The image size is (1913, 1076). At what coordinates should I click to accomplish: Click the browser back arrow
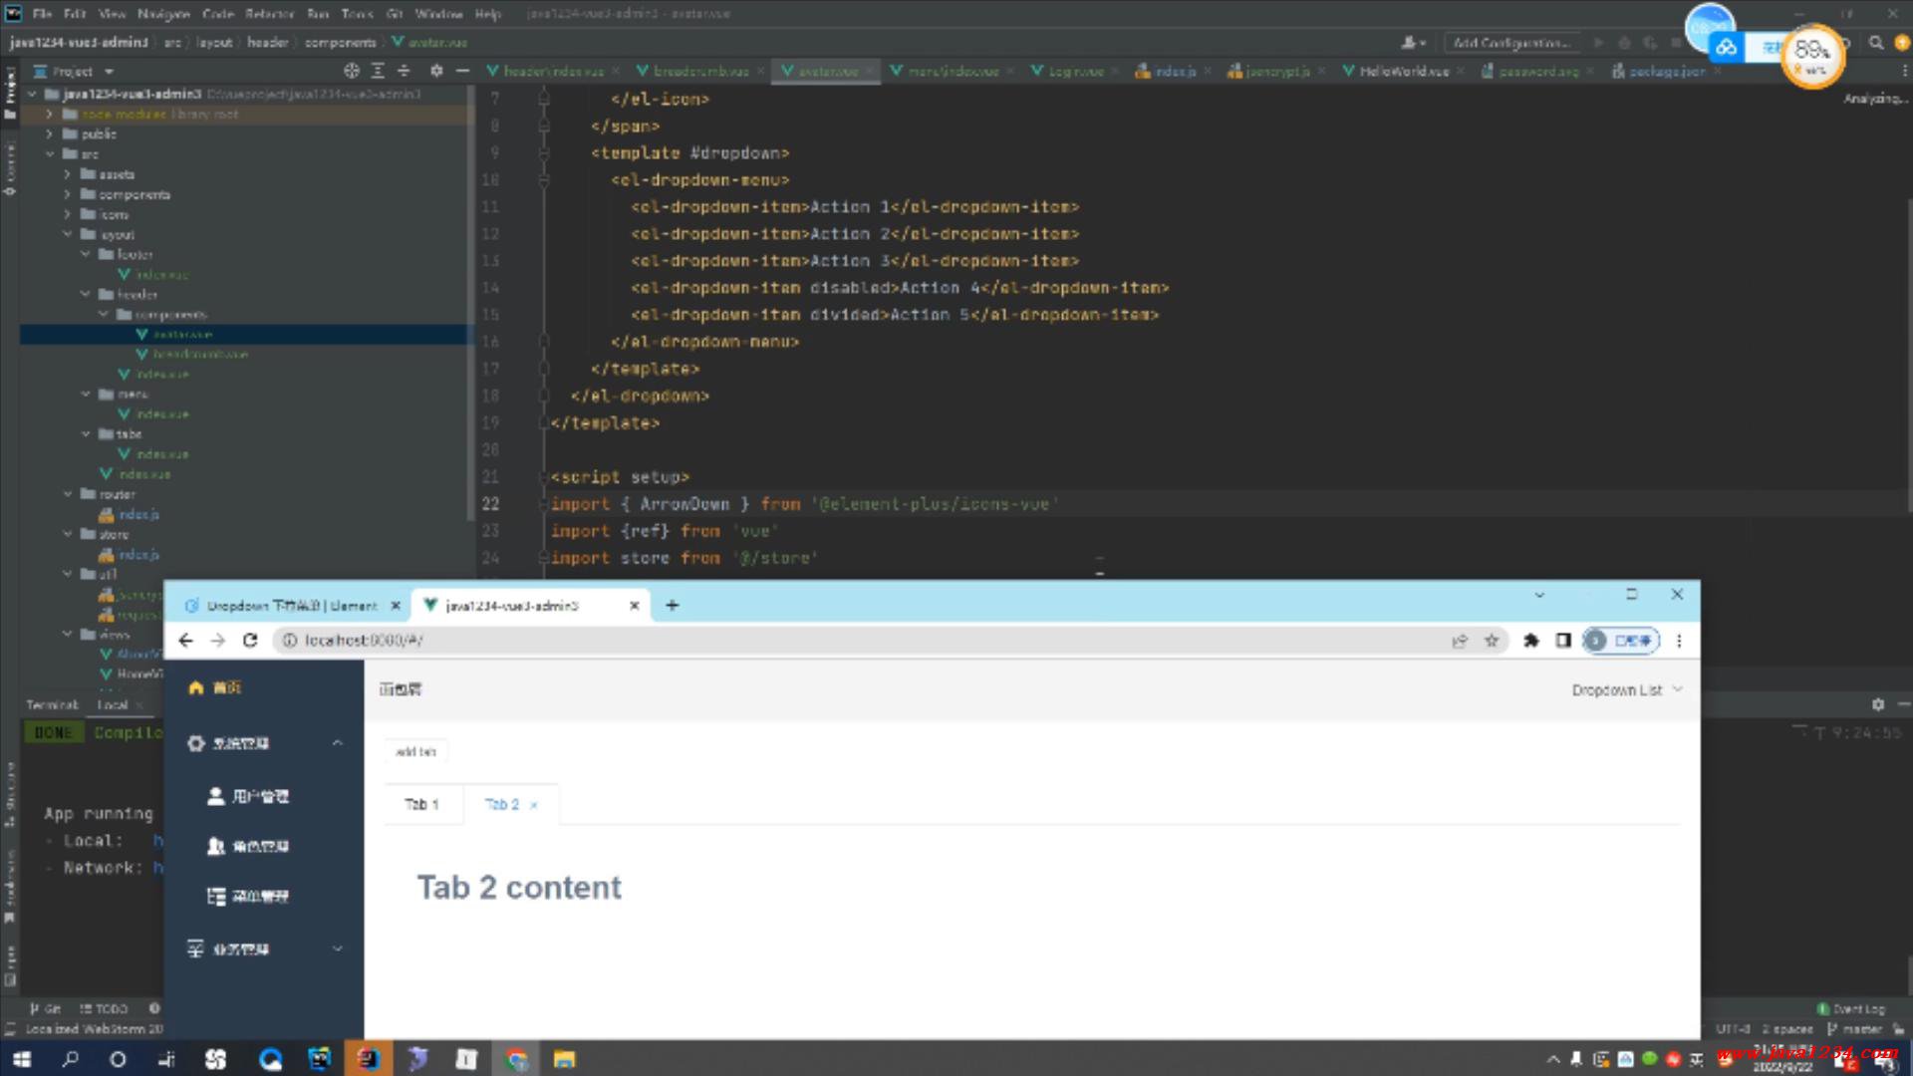(185, 641)
